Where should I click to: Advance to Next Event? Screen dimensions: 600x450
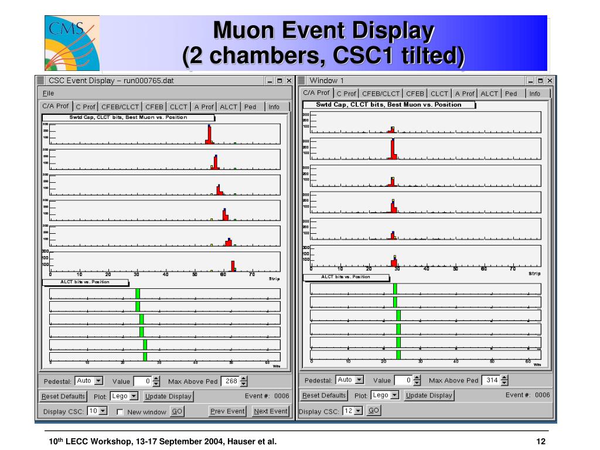271,411
